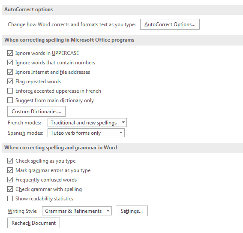Open the AutoCorrect Options dialog
Image resolution: width=243 pixels, height=233 pixels.
[x=170, y=24]
